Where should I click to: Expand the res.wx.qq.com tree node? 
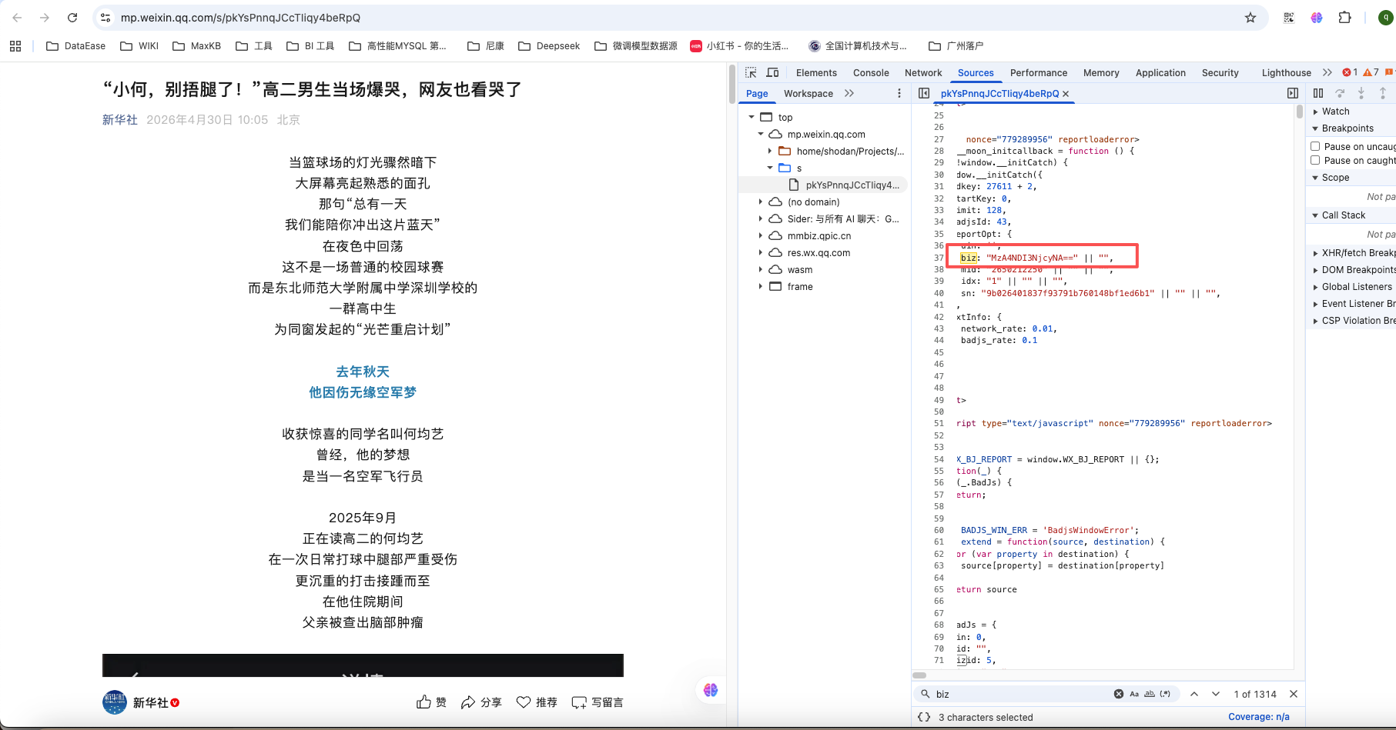[x=761, y=252]
